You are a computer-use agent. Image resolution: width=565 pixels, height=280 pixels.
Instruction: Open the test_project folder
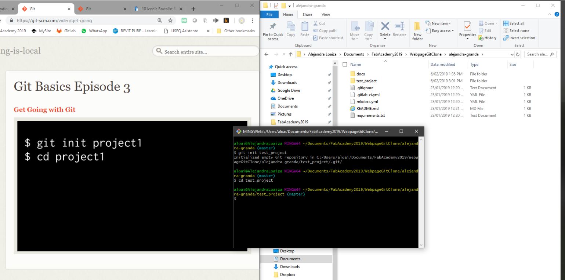pyautogui.click(x=366, y=81)
